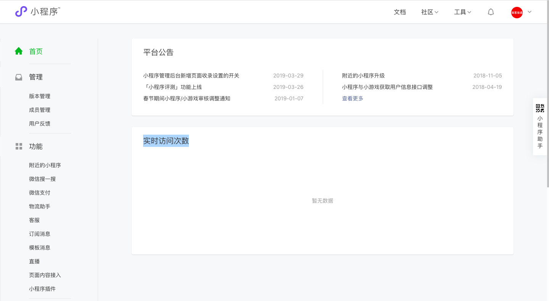
Task: Open announcement 「小程序评测」功能上线
Action: 172,87
